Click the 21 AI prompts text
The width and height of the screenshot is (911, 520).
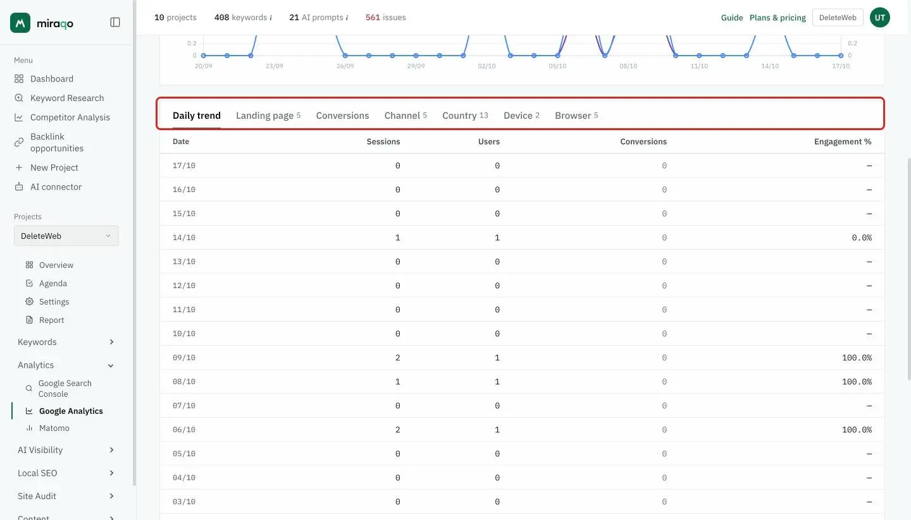point(319,18)
